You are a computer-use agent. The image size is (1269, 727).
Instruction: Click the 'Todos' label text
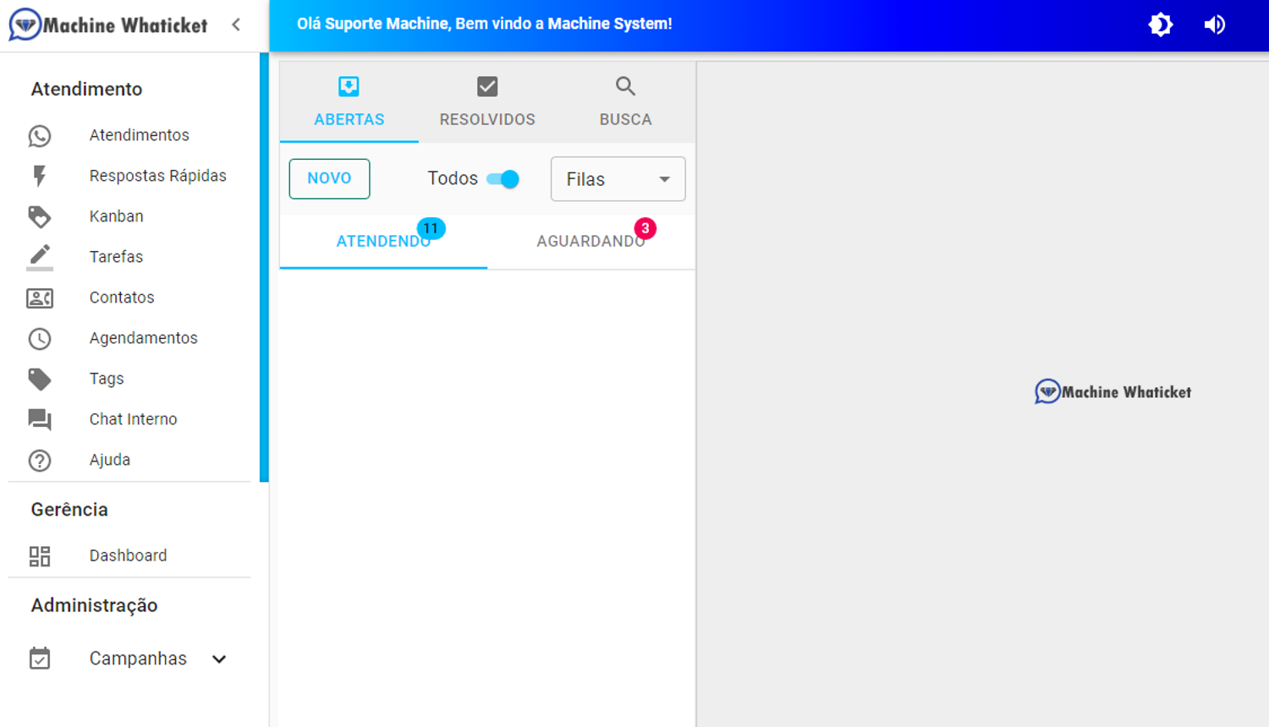[x=453, y=178]
